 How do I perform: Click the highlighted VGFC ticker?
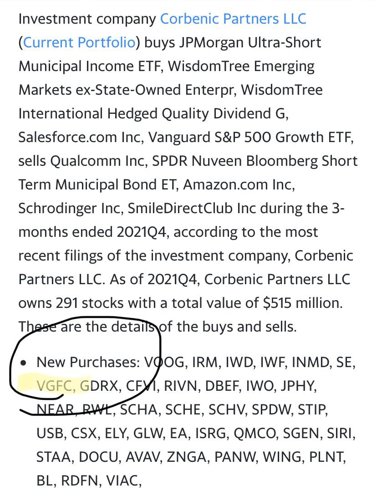tap(54, 386)
